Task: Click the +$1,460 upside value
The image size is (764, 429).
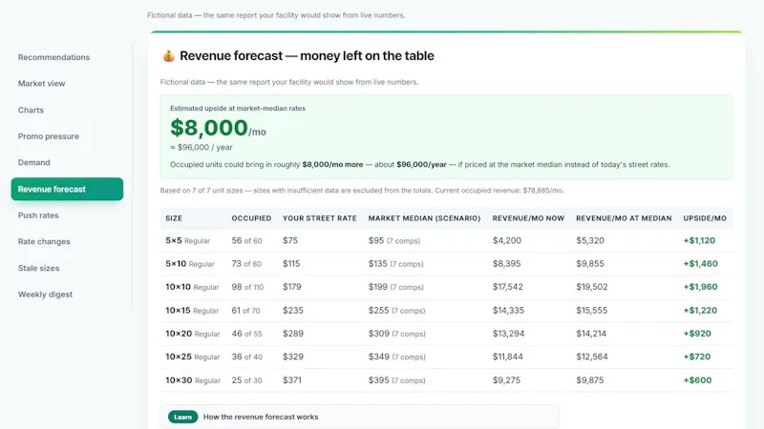Action: 700,264
